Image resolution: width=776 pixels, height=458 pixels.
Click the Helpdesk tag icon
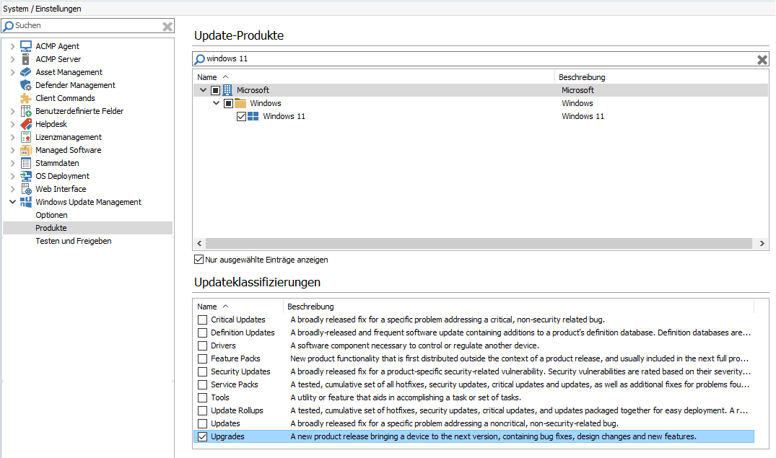pyautogui.click(x=26, y=124)
